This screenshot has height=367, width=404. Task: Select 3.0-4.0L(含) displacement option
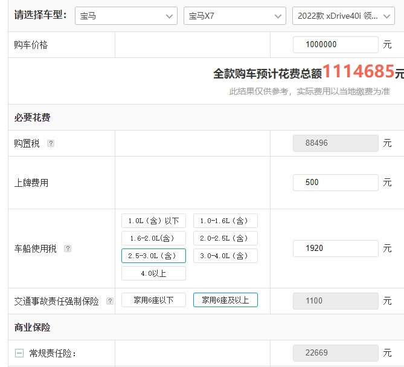pyautogui.click(x=225, y=256)
